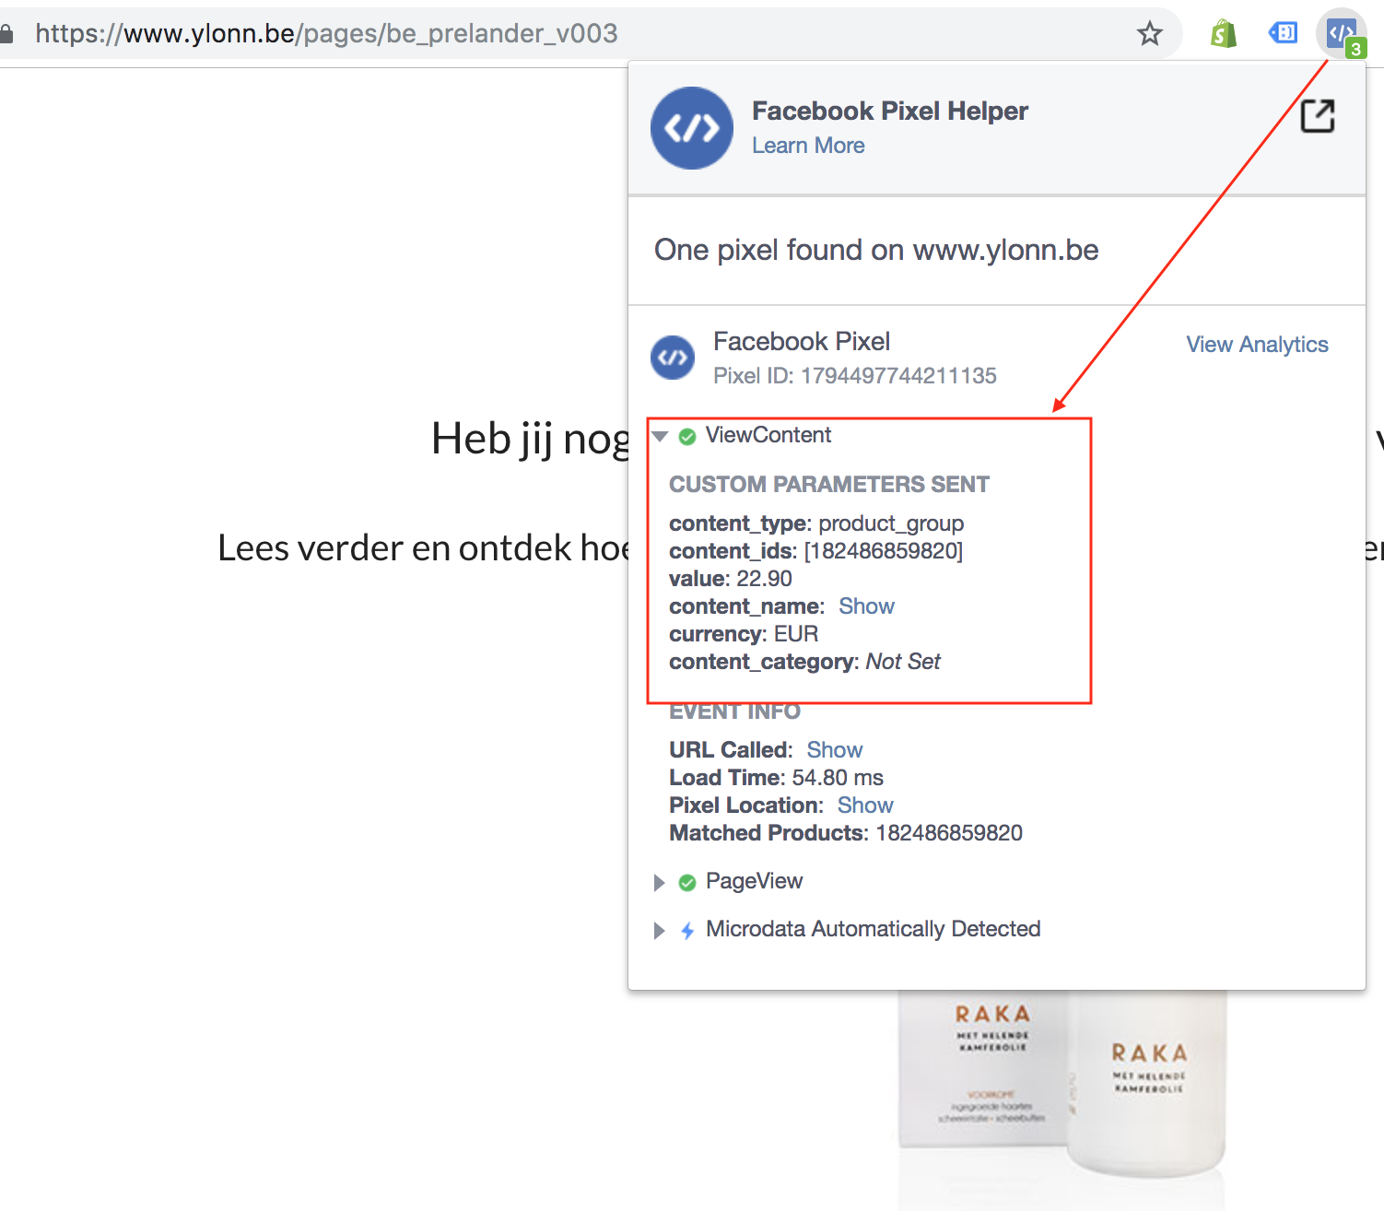This screenshot has width=1384, height=1211.
Task: Click the Facebook Pixel Helper logo
Action: pos(692,128)
